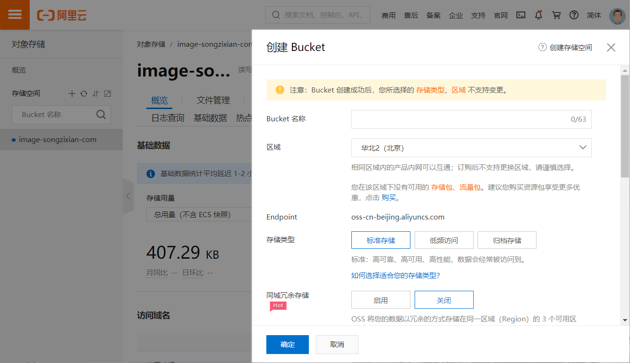This screenshot has height=363, width=630.
Task: Open the Cloud Shell terminal icon
Action: point(520,15)
